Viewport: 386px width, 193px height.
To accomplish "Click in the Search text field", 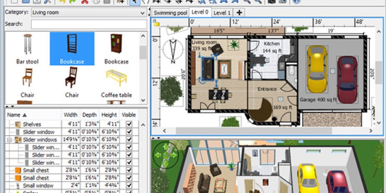I will click(89, 24).
